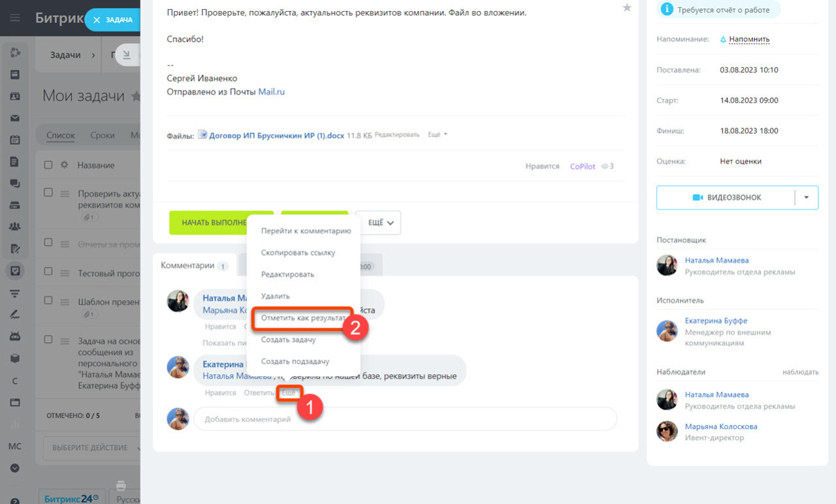Image resolution: width=836 pixels, height=504 pixels.
Task: Open the Tasks checkmark sidebar icon
Action: 14,270
